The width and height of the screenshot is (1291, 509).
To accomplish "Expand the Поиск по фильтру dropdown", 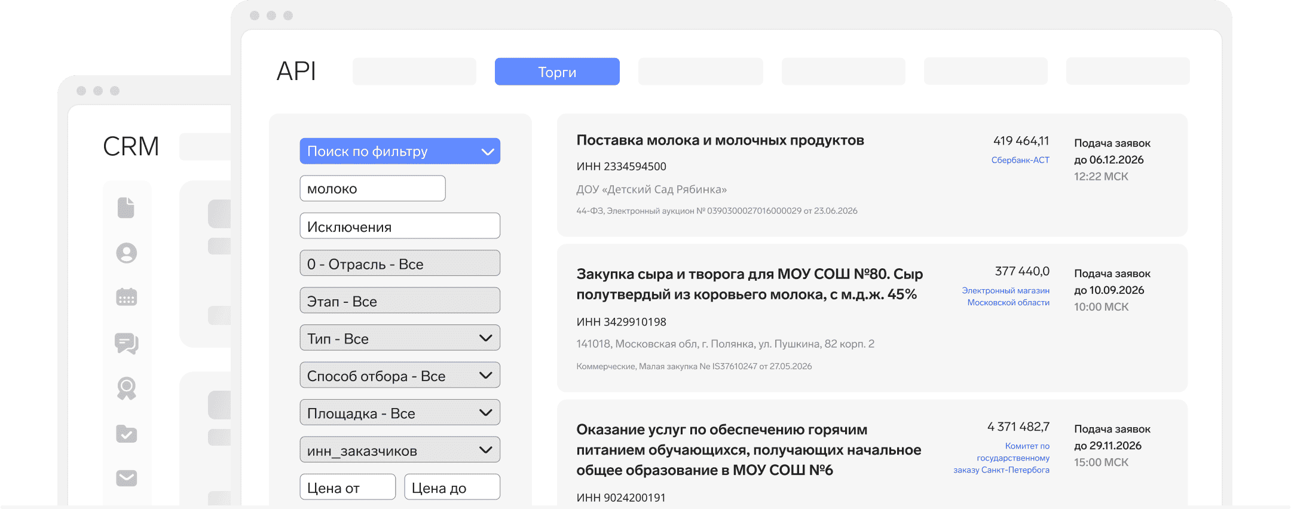I will coord(400,151).
